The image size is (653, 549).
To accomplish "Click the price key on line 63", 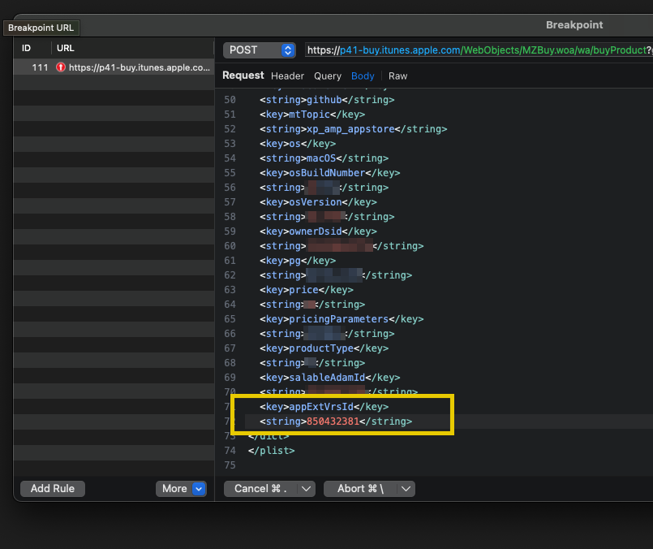I will 307,289.
